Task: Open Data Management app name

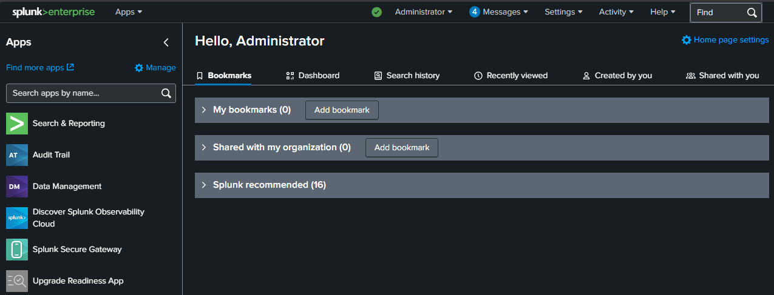Action: [67, 187]
